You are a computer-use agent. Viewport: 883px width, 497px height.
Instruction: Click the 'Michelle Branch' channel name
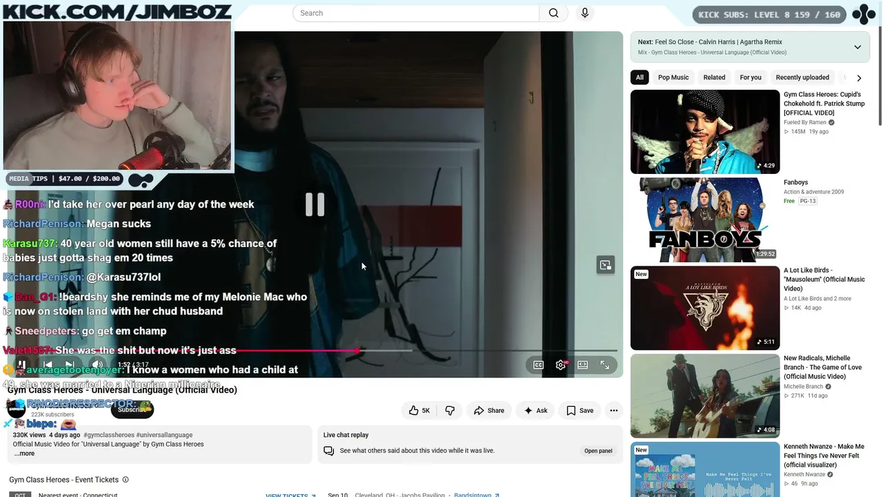pos(804,387)
